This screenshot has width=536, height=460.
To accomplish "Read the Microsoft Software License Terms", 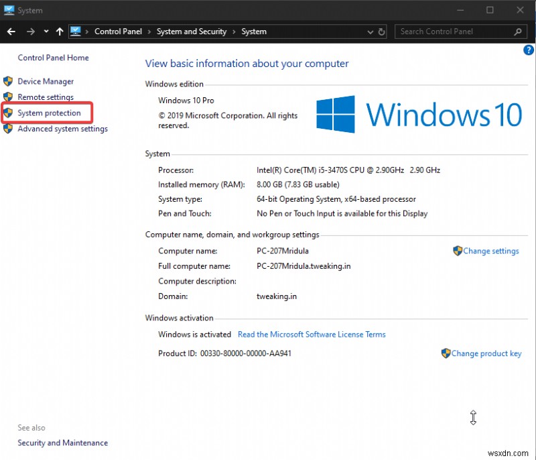I will coord(312,334).
